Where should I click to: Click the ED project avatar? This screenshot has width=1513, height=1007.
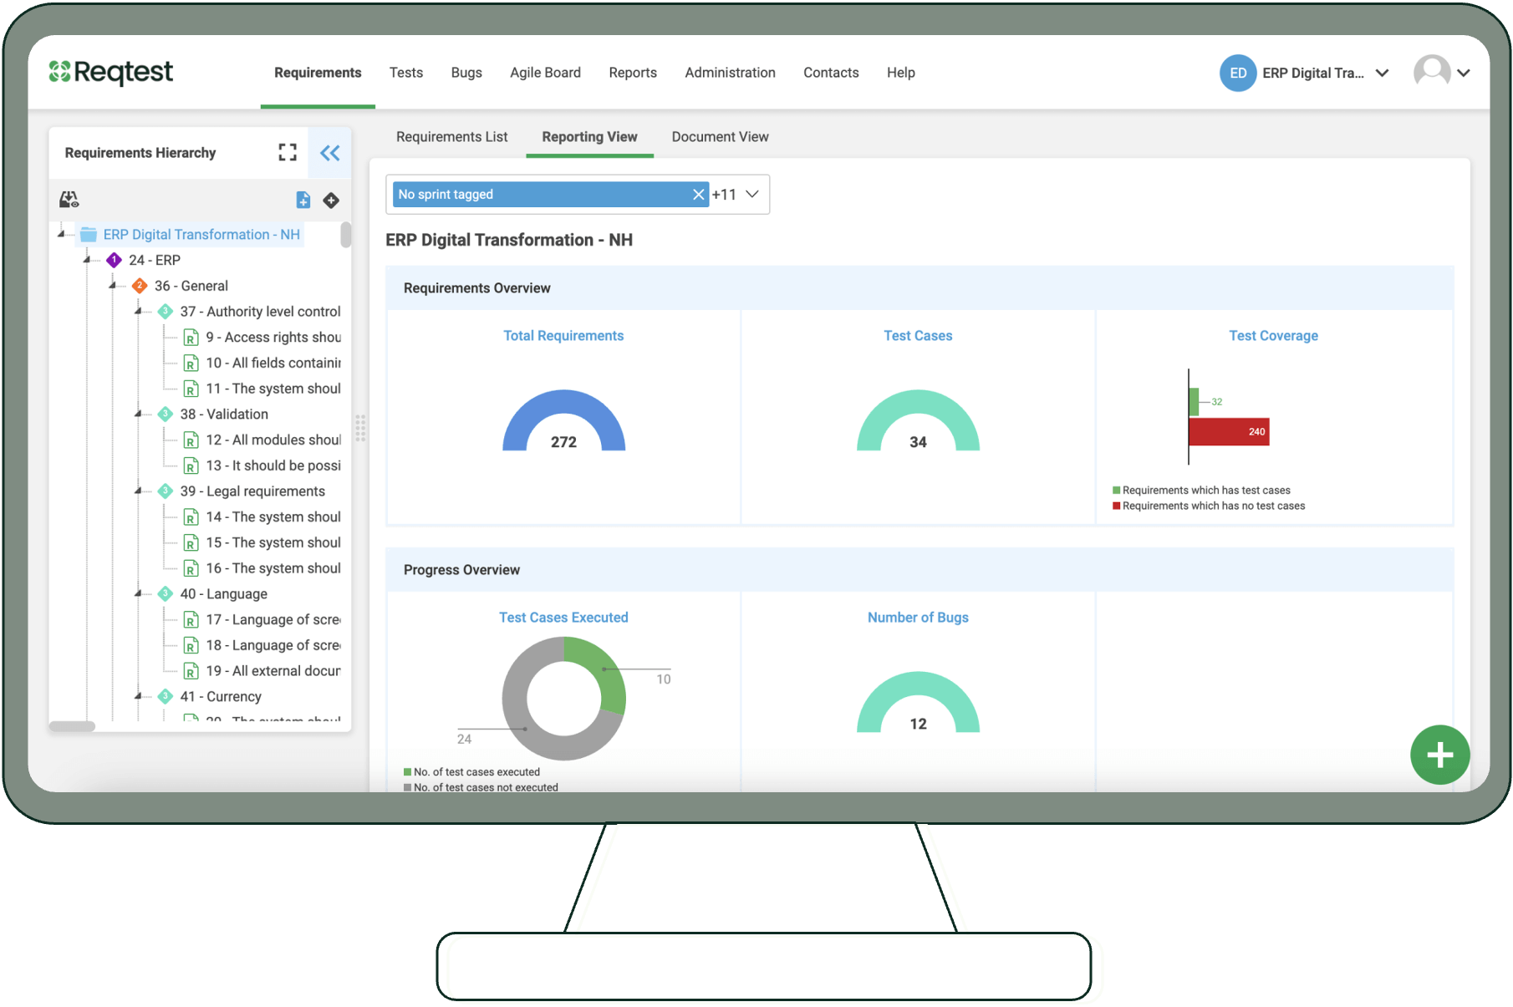(x=1238, y=73)
